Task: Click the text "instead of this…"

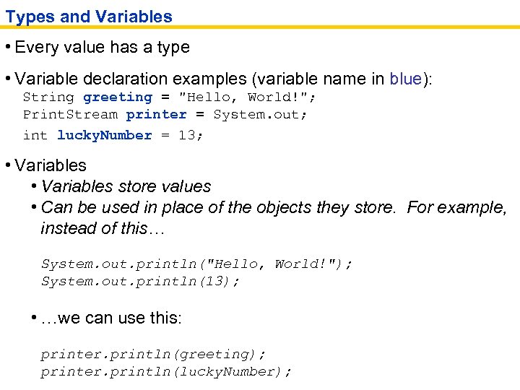Action: coord(103,228)
